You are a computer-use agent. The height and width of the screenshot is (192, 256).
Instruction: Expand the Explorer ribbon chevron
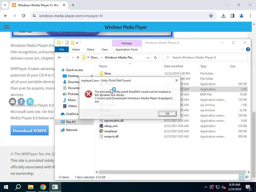[242, 49]
